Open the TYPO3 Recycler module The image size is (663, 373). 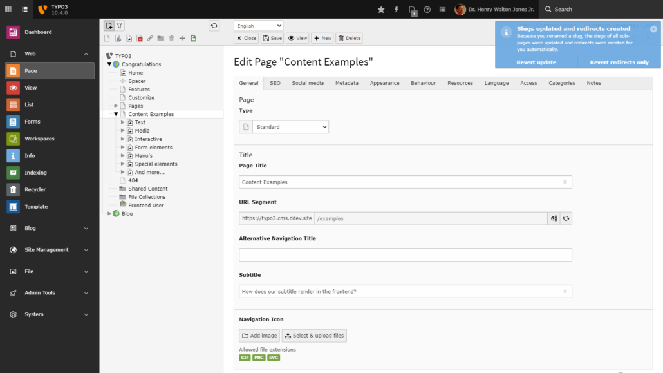[40, 189]
